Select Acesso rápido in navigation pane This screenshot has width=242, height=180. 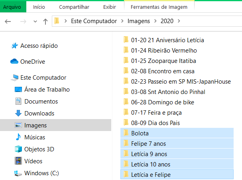click(39, 46)
